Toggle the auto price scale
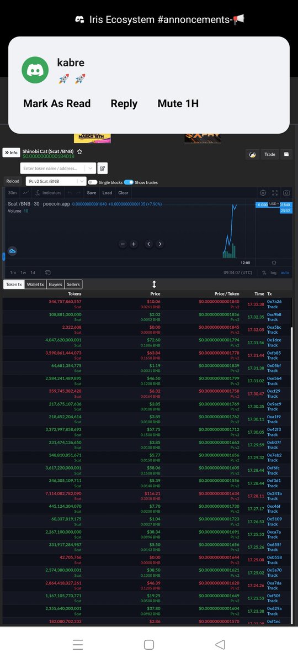 coord(285,272)
